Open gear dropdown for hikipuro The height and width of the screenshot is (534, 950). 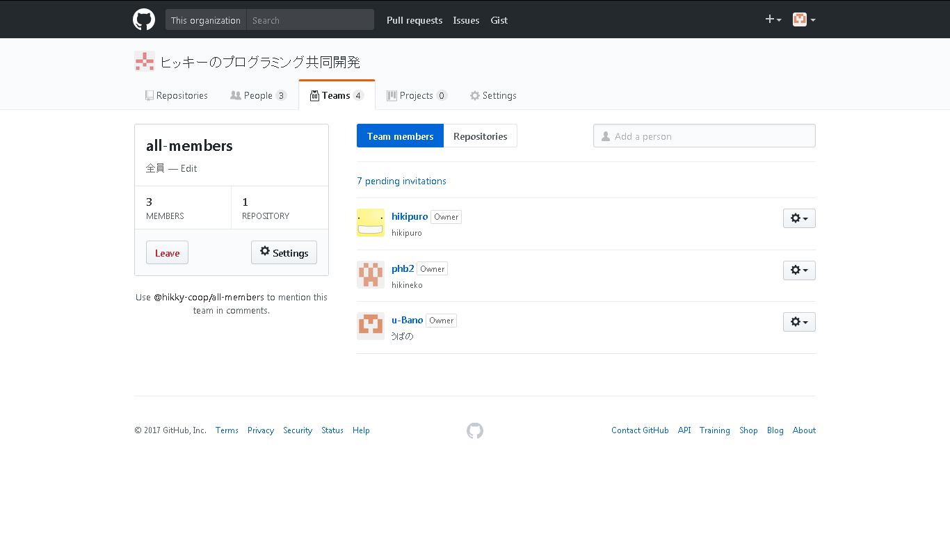pyautogui.click(x=799, y=218)
